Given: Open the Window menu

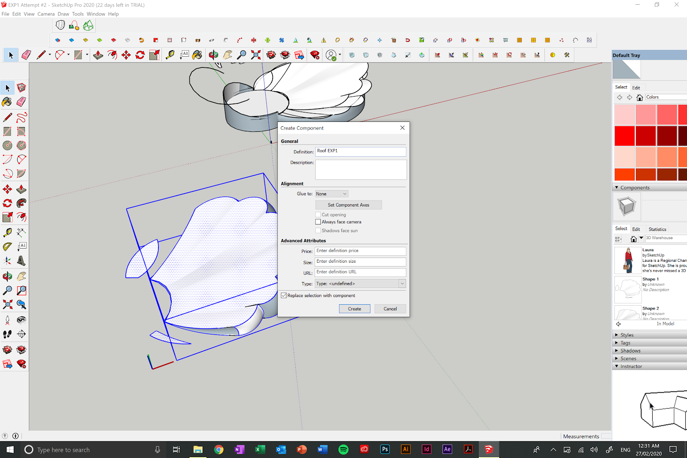Looking at the screenshot, I should pos(96,14).
